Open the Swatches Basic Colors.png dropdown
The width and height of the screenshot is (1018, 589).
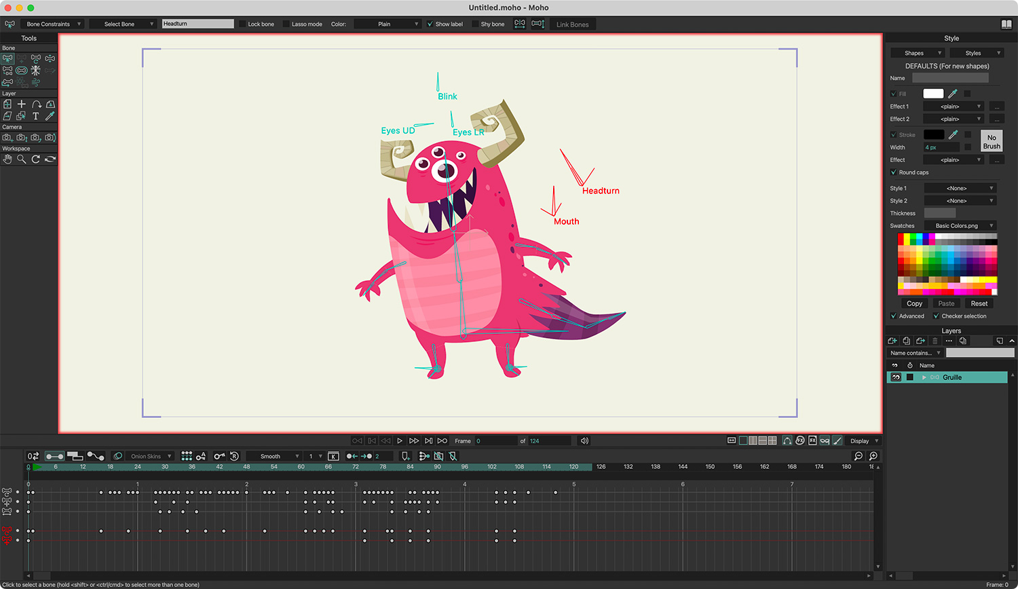(x=961, y=226)
